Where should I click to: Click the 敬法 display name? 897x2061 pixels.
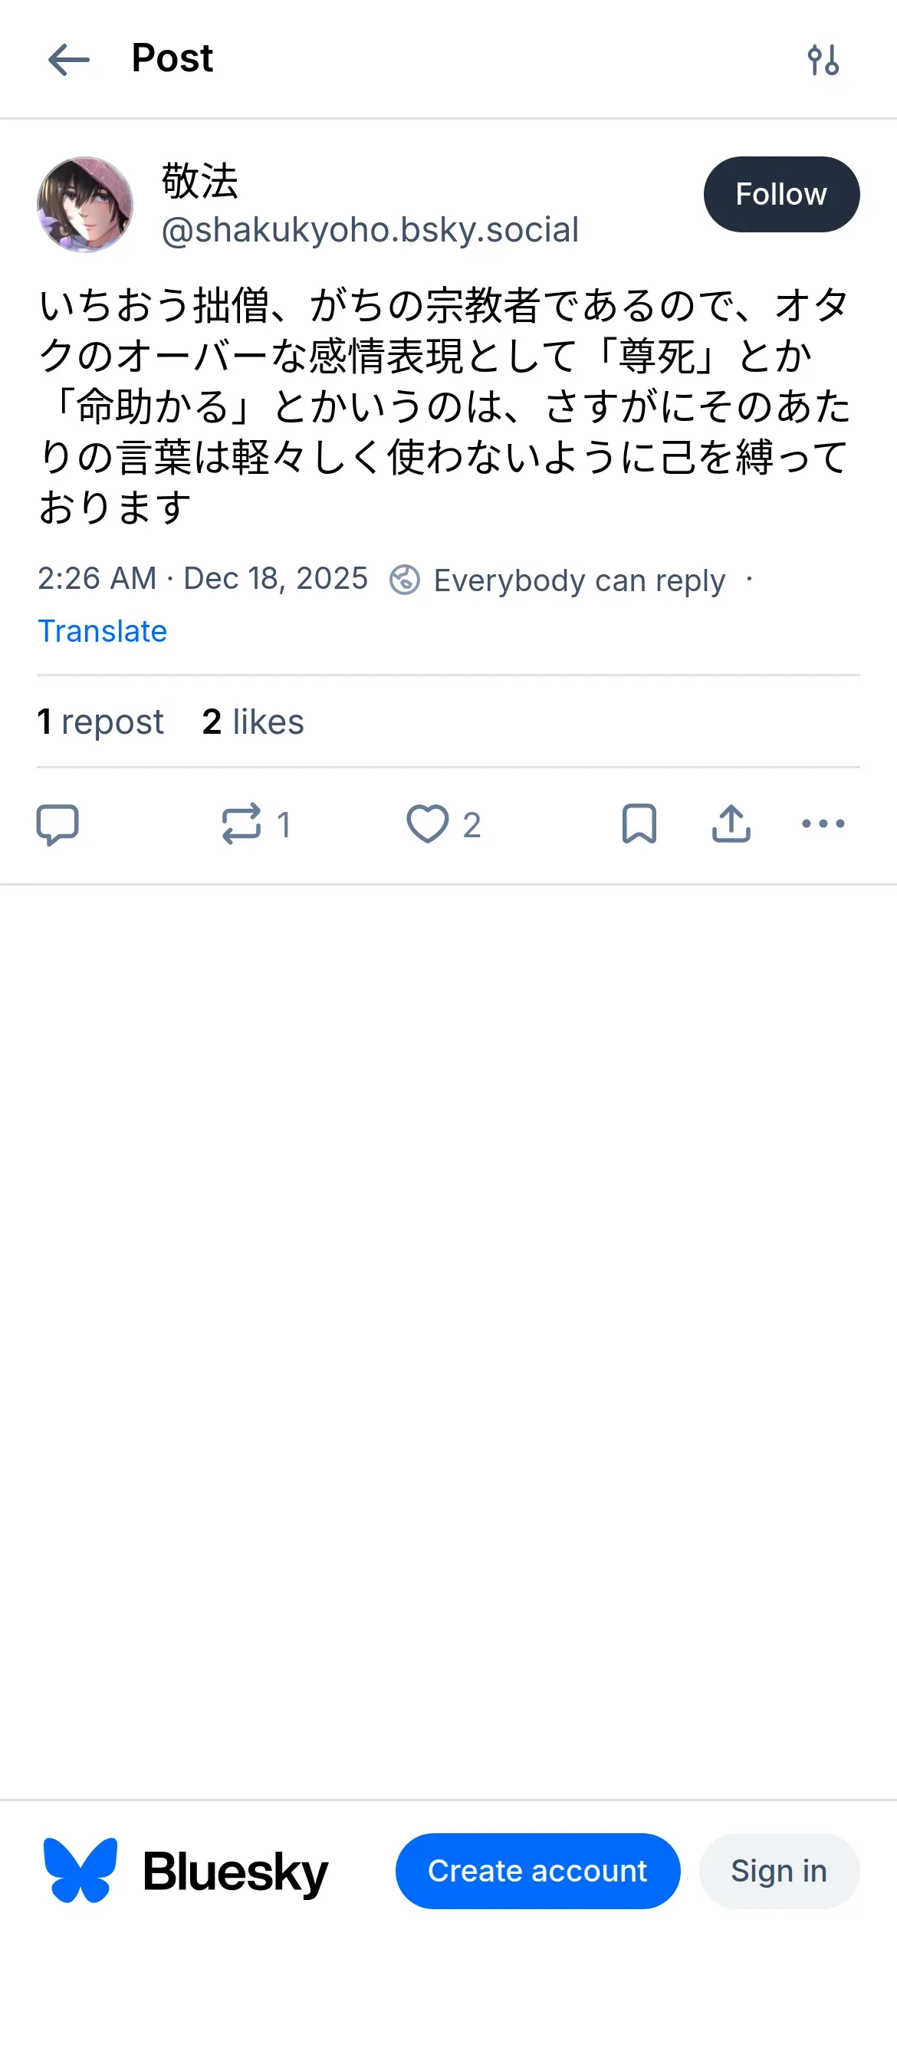coord(200,181)
